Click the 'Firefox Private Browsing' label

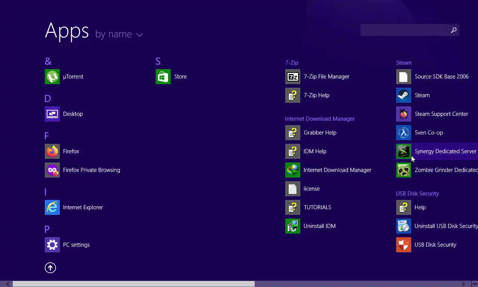(91, 170)
